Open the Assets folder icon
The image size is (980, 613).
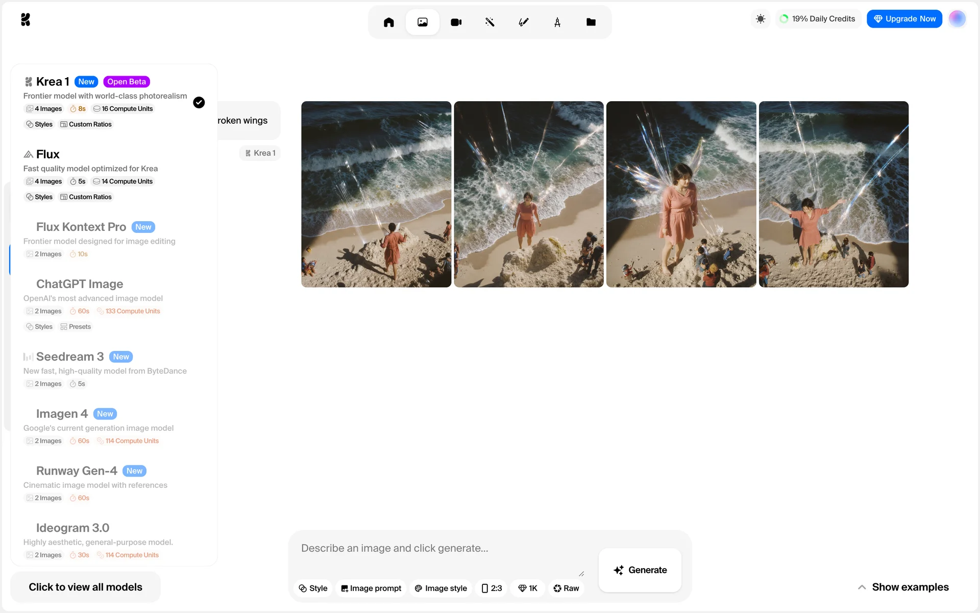click(591, 22)
